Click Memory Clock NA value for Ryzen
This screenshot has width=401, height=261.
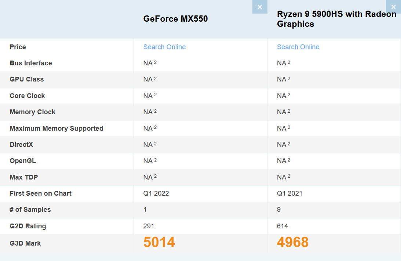click(284, 112)
